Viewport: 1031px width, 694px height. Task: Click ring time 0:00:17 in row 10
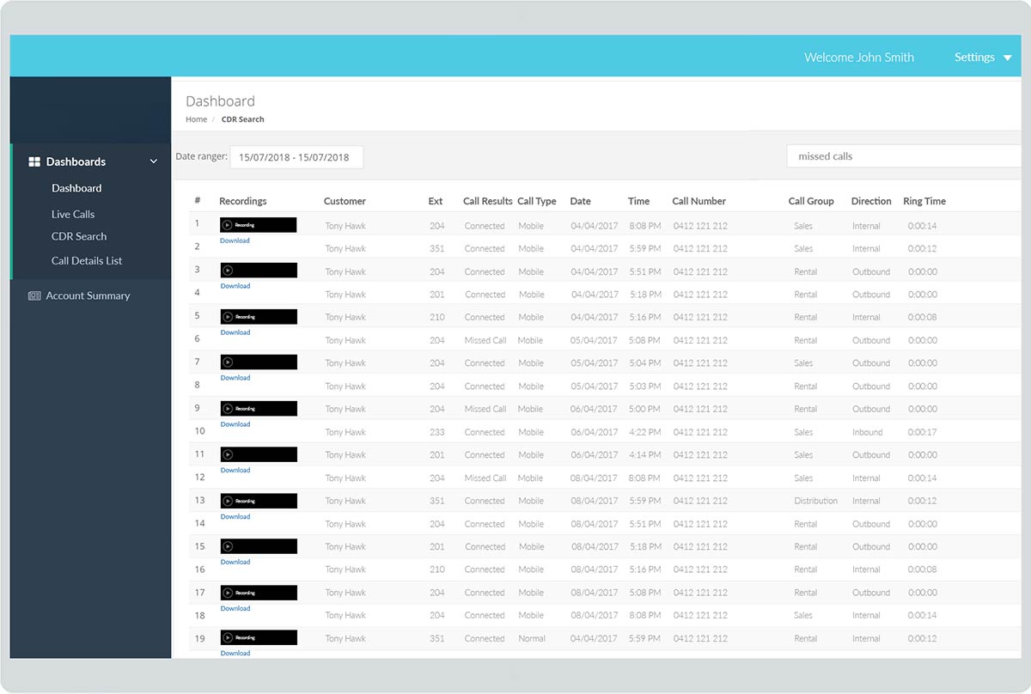coord(923,432)
